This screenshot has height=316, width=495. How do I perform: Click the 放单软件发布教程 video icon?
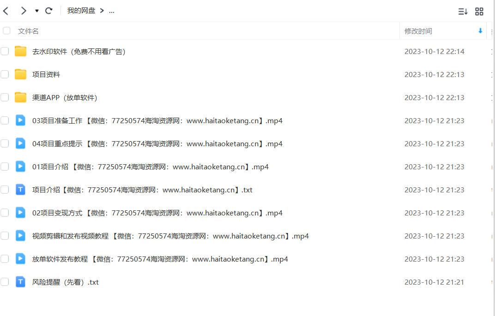(x=20, y=259)
